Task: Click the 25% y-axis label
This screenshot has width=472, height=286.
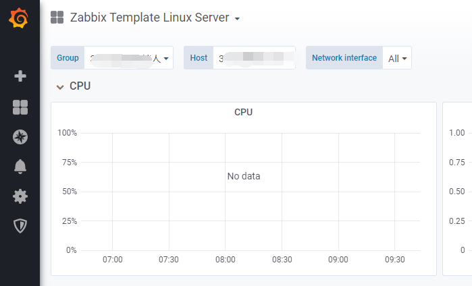Action: click(70, 221)
